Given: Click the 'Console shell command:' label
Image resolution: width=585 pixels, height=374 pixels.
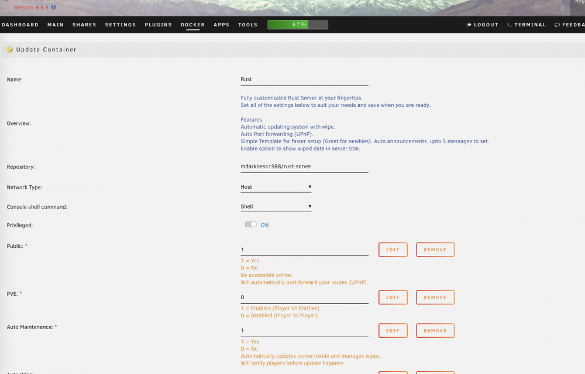Looking at the screenshot, I should pos(37,207).
